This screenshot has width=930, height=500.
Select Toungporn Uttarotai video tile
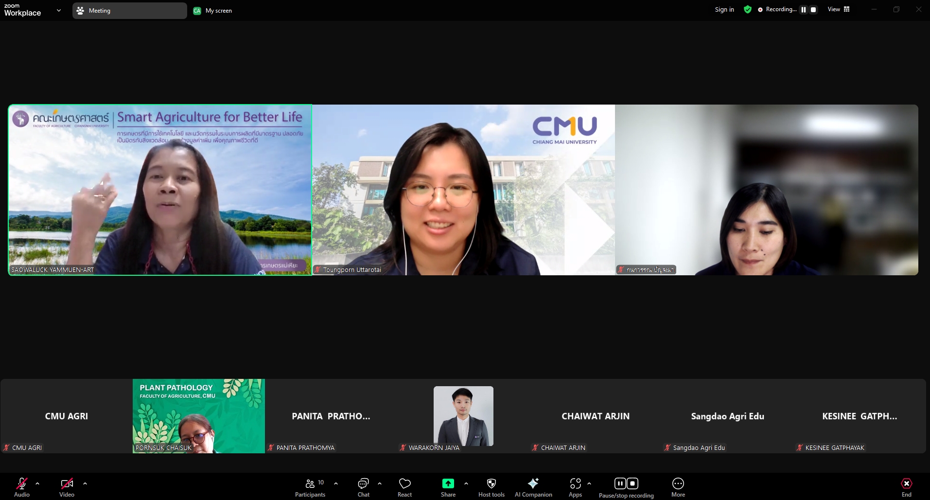tap(463, 190)
